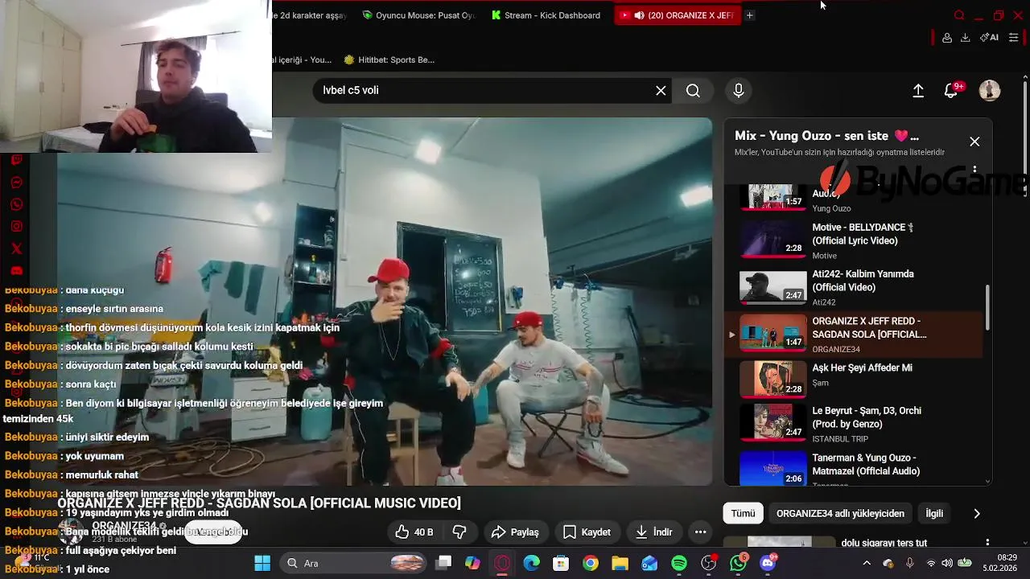The image size is (1030, 579).
Task: Open Discord from the taskbar
Action: tap(768, 563)
